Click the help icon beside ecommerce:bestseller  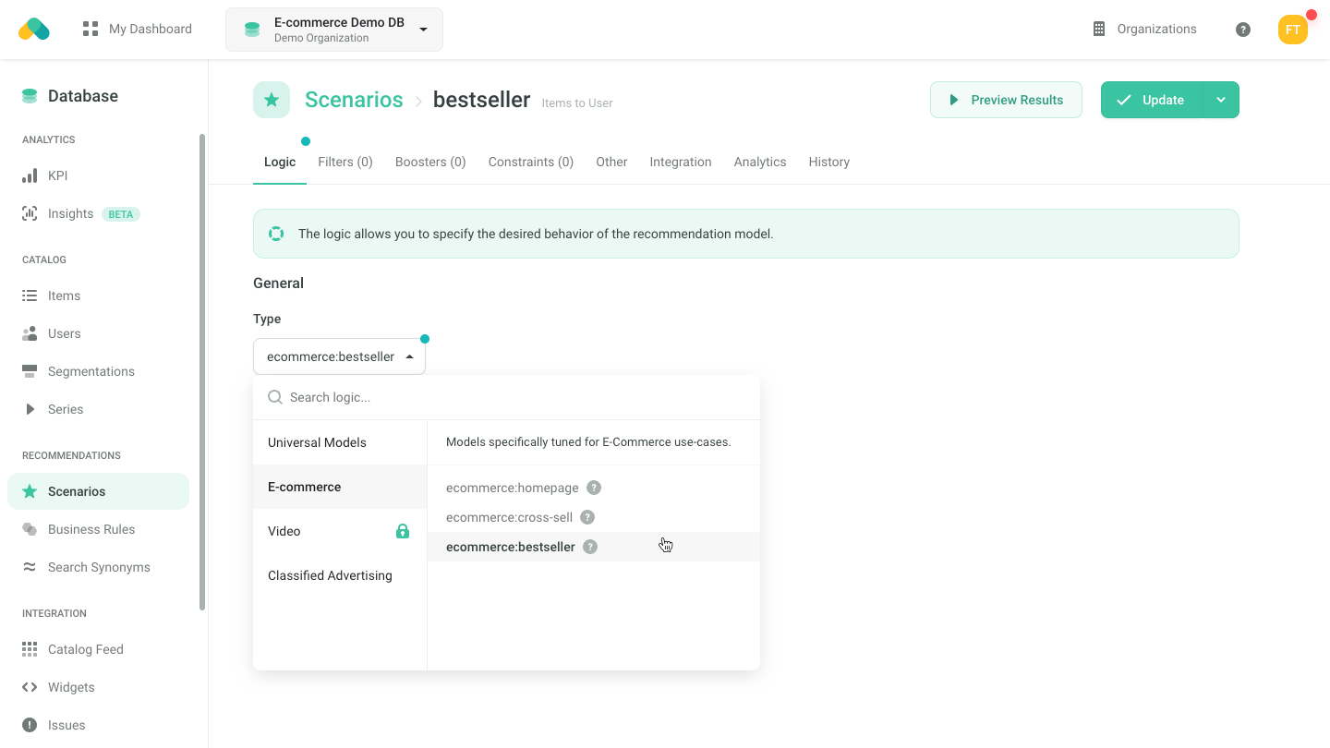click(x=590, y=547)
